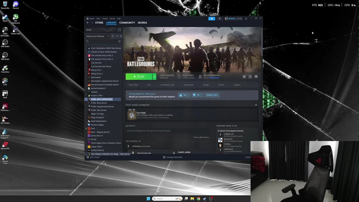359x202 pixels.
Task: Open the DZSALauncher desktop shortcut
Action: tap(5, 107)
